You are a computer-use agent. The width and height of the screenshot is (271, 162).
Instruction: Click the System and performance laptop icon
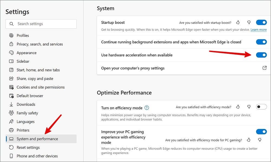(11, 139)
